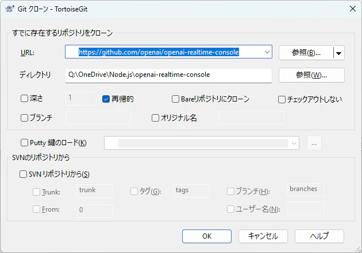Click the オリジナル名 text field
The image size is (362, 253).
251,118
